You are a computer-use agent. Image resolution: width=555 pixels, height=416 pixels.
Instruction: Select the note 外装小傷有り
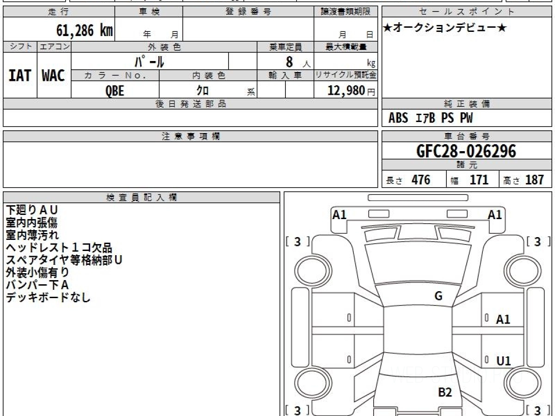tap(37, 273)
